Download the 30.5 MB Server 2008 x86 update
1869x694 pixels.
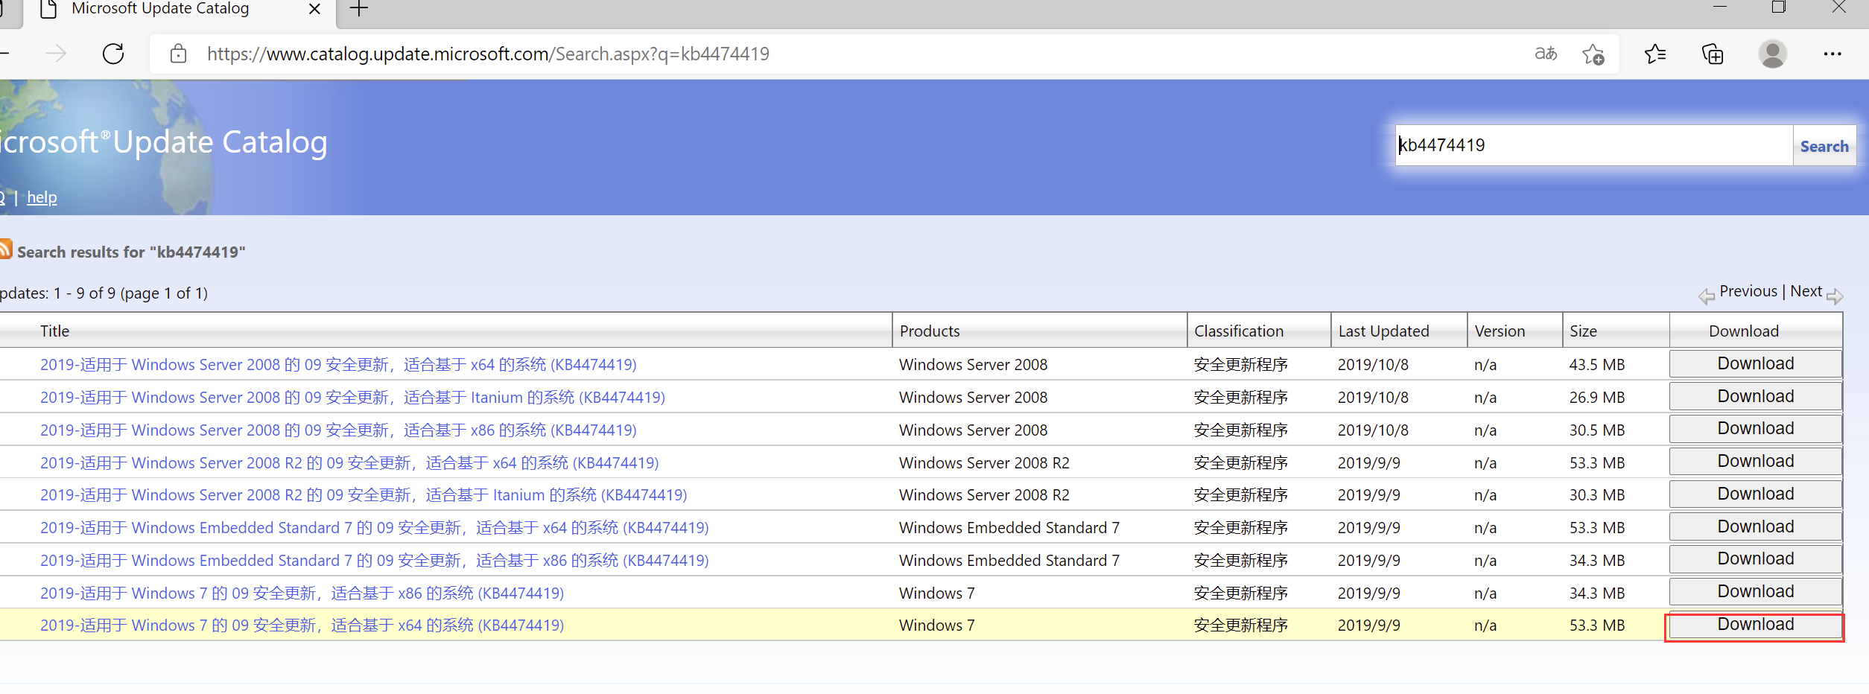[x=1755, y=428]
